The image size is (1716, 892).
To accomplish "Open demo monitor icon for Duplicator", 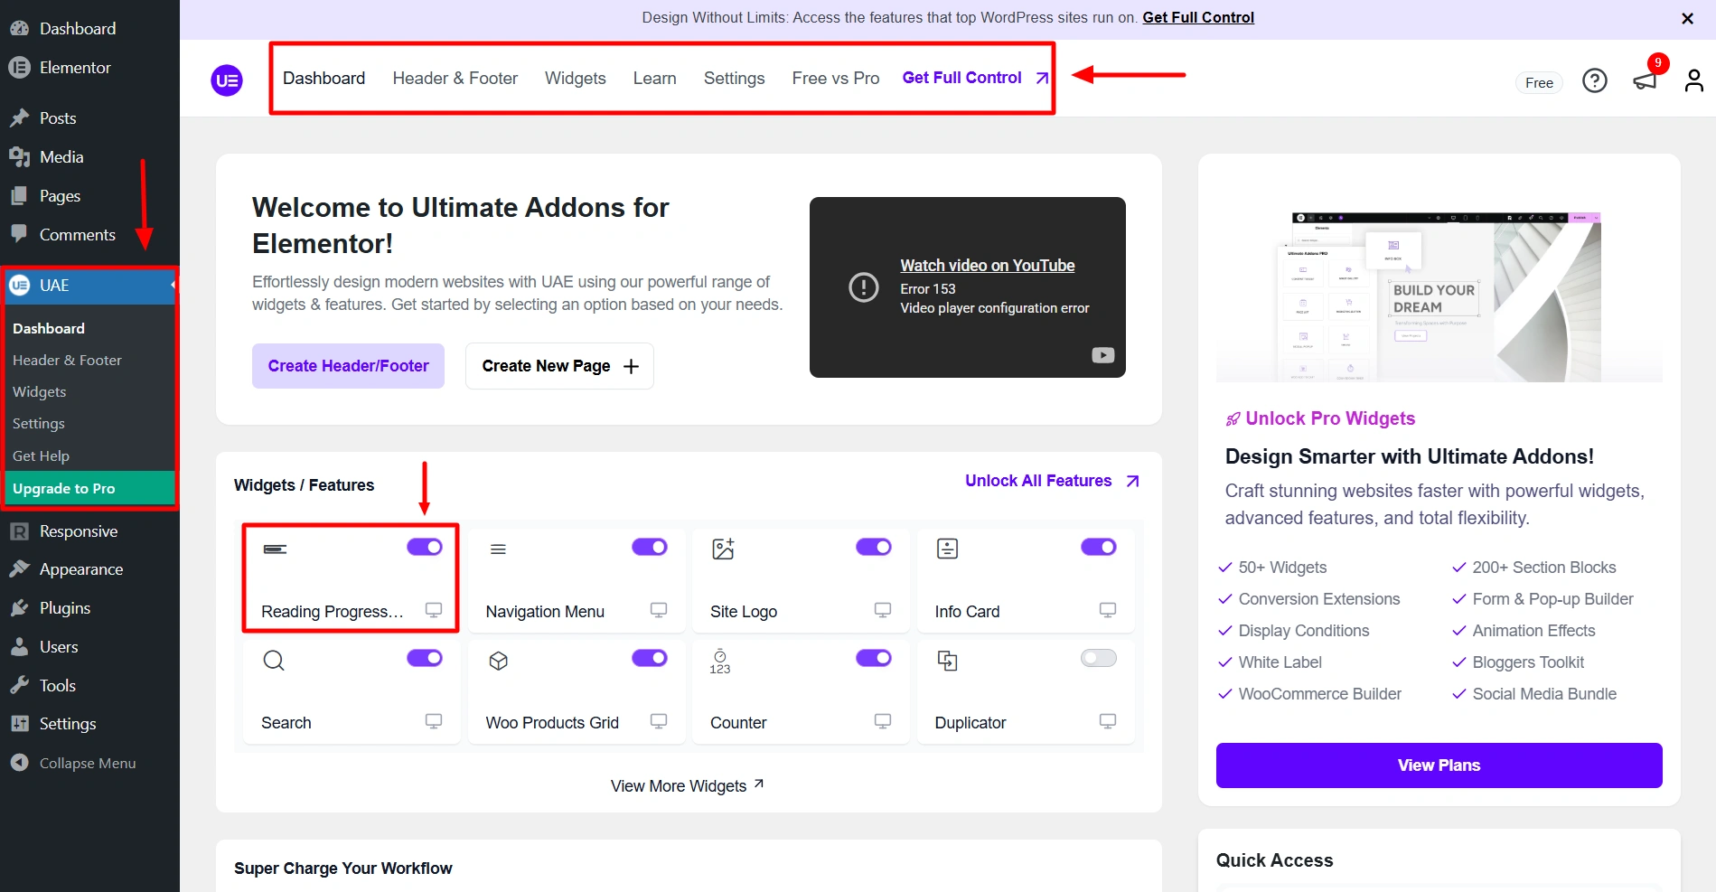I will [1108, 721].
